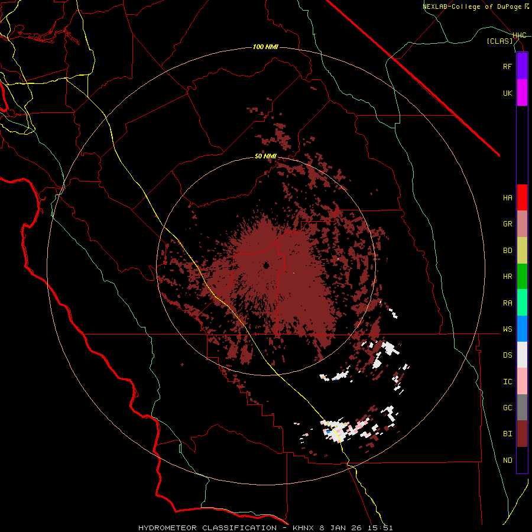
Task: Click the DS legend label
Action: pos(507,355)
